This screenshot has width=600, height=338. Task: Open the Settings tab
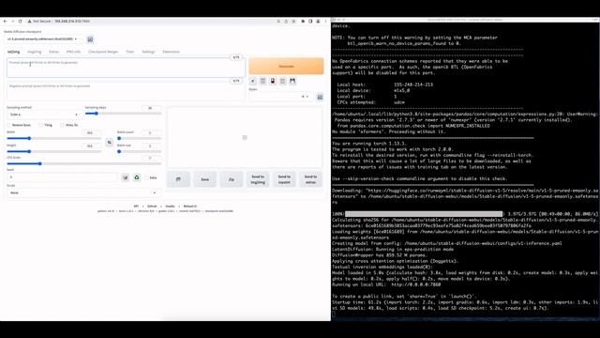click(x=148, y=52)
